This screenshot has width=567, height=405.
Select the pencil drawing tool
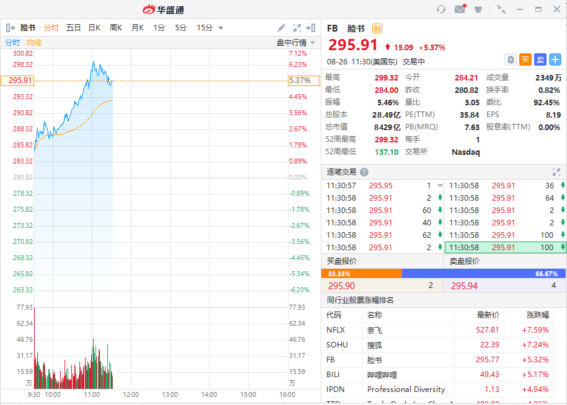[x=282, y=28]
